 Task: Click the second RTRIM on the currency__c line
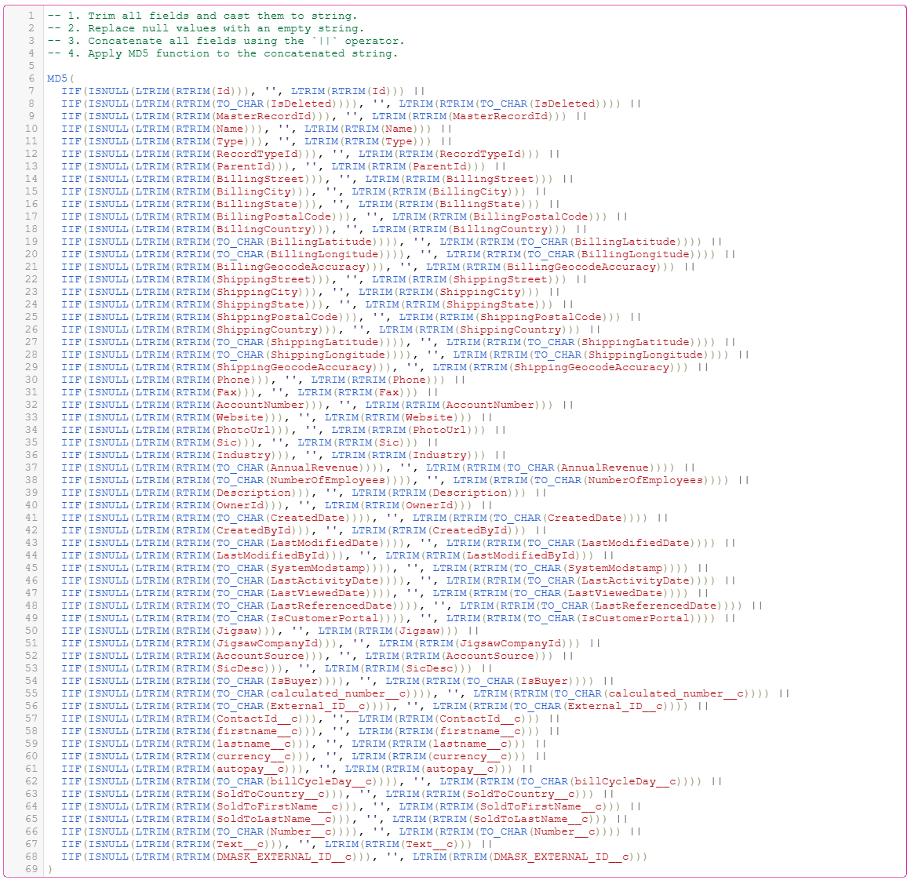(409, 755)
